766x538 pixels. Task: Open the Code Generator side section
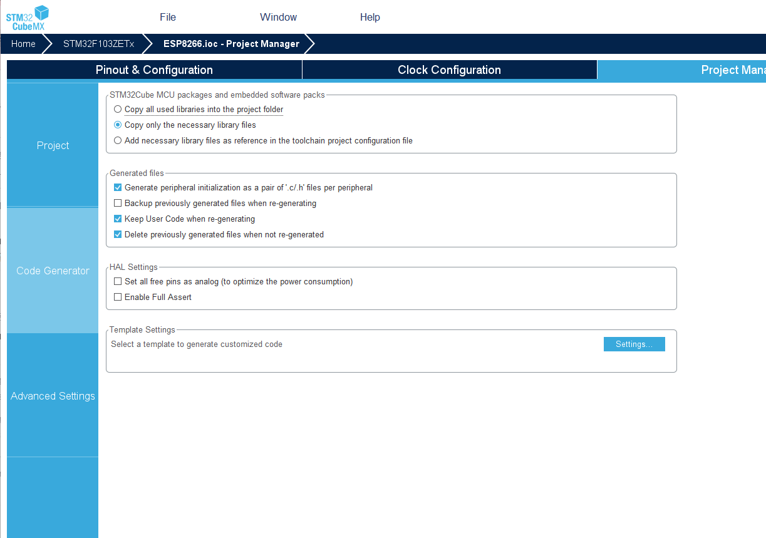pyautogui.click(x=53, y=271)
